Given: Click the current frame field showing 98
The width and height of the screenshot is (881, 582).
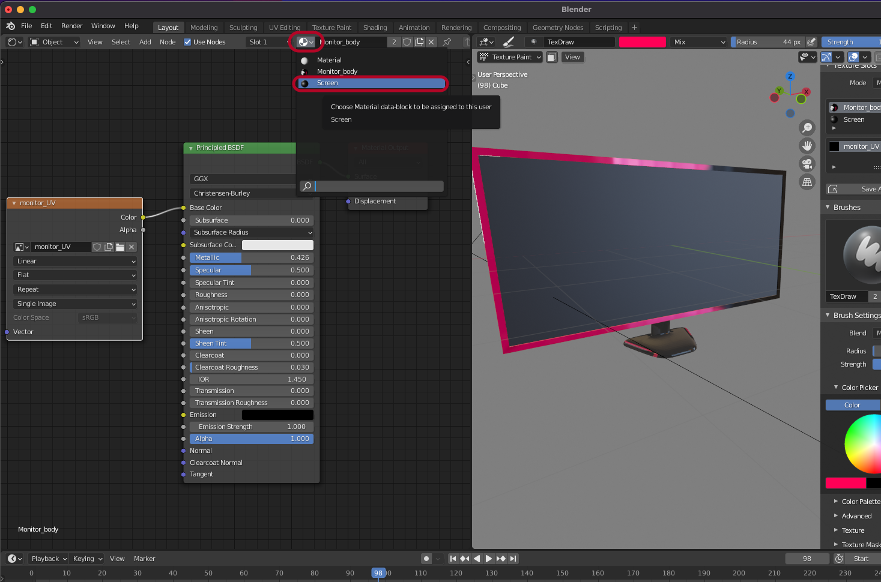Looking at the screenshot, I should point(807,559).
